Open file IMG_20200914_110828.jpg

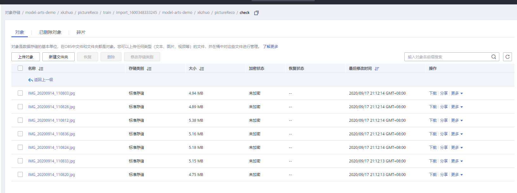pyautogui.click(x=52, y=107)
